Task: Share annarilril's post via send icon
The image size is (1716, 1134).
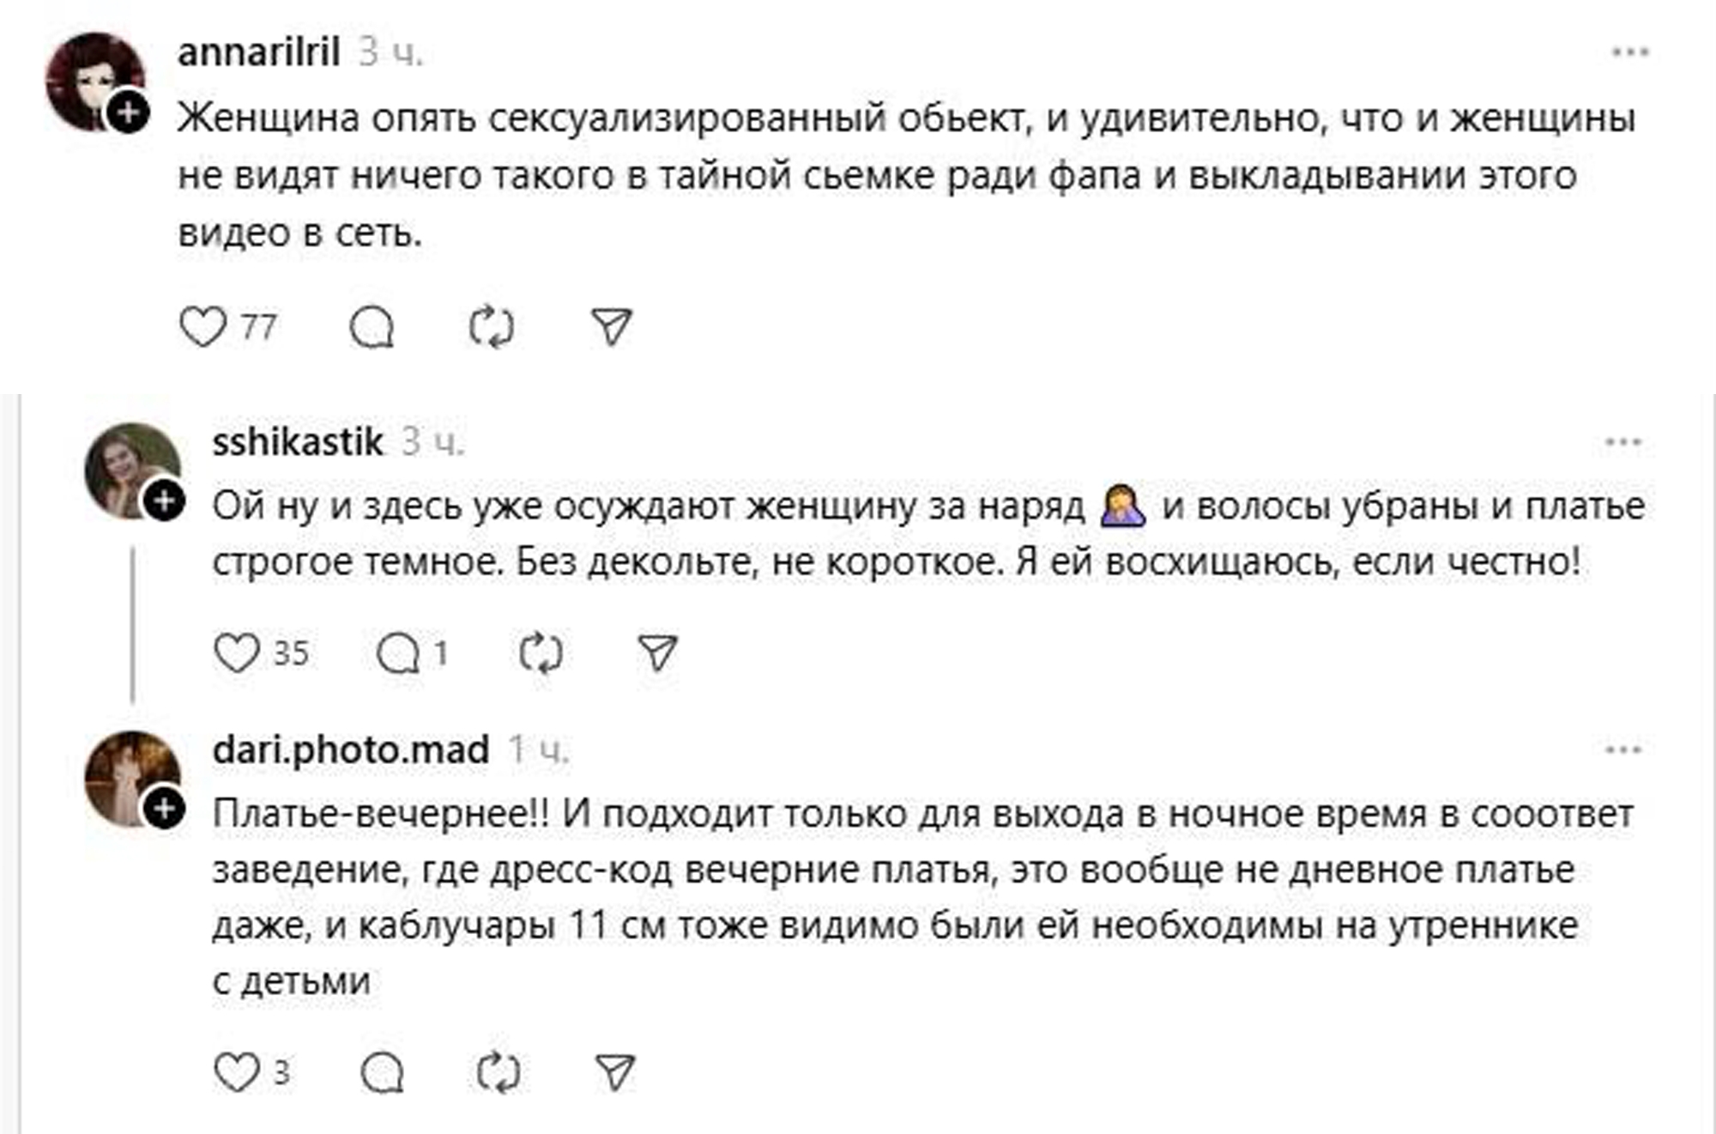Action: point(612,327)
